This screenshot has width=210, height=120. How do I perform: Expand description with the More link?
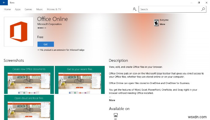(112, 100)
